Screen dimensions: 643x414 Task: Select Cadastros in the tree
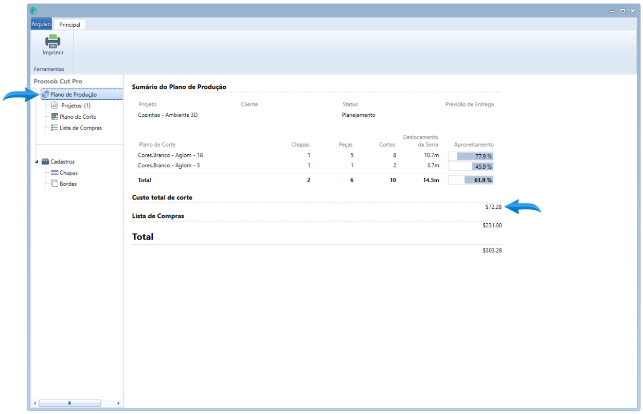coord(62,161)
